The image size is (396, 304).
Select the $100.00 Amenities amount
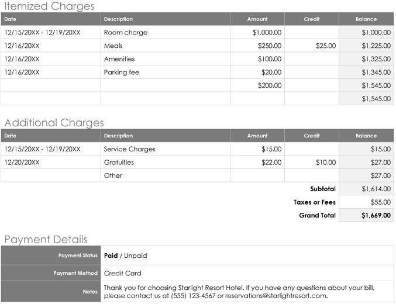[x=270, y=59]
